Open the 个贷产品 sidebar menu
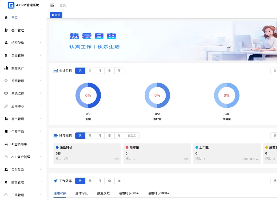 (18, 131)
